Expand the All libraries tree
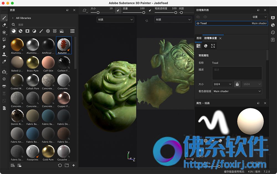This screenshot has width=277, height=174. click(x=13, y=18)
